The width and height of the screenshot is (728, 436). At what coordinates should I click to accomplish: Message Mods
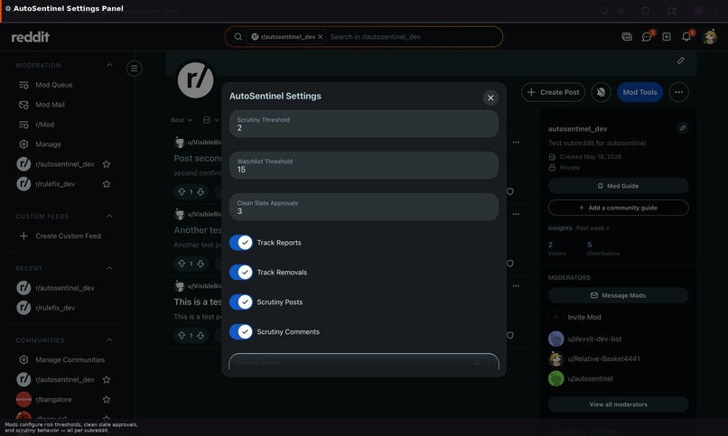[x=618, y=295]
